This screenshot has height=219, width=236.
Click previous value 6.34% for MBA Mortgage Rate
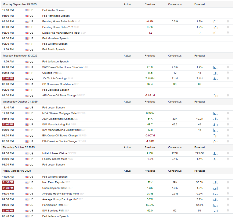pos(150,113)
